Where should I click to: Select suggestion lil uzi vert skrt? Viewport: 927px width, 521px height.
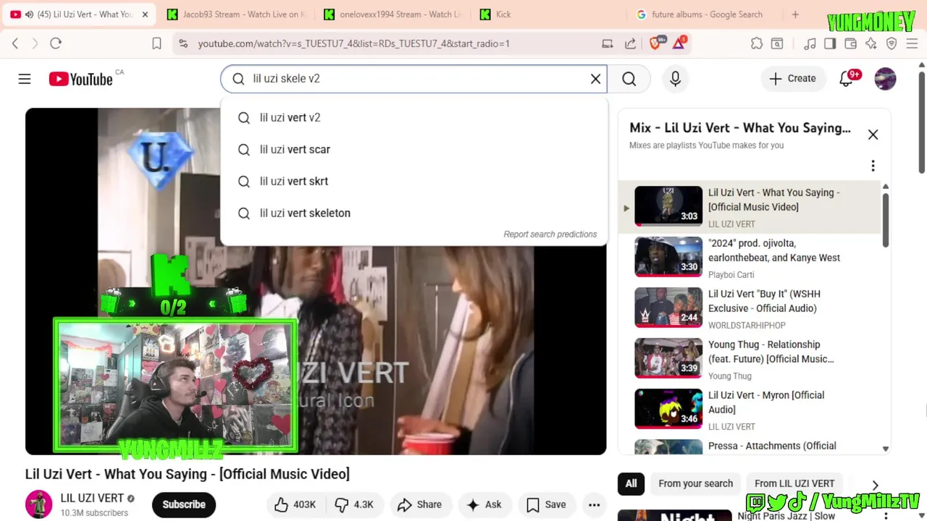[x=414, y=181]
